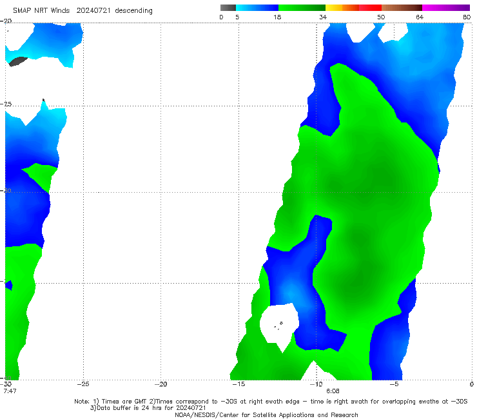Click the colorbar label '50'
477x419 pixels.
tap(381, 17)
